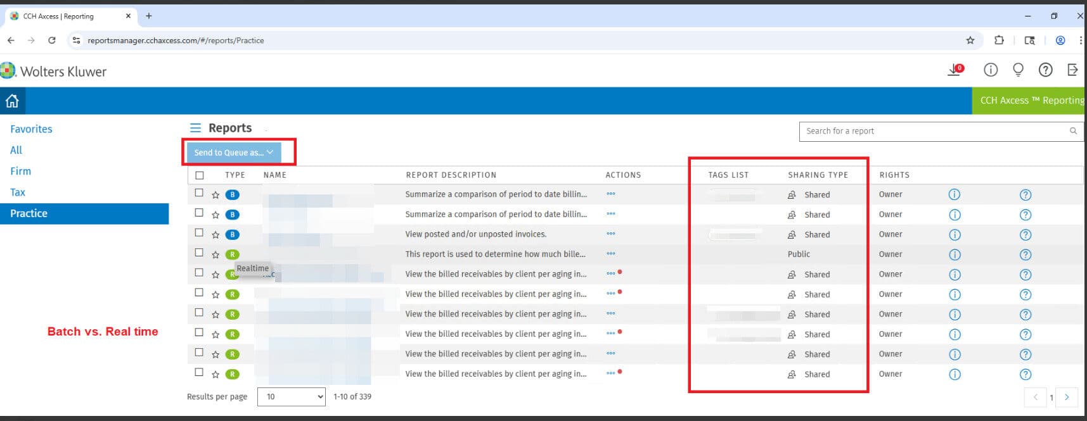Click the info icon in the last report row
The height and width of the screenshot is (421, 1087).
pos(955,374)
